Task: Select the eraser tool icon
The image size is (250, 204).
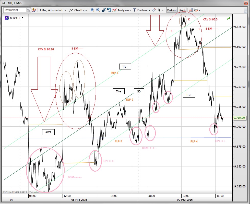Action: [x=154, y=10]
